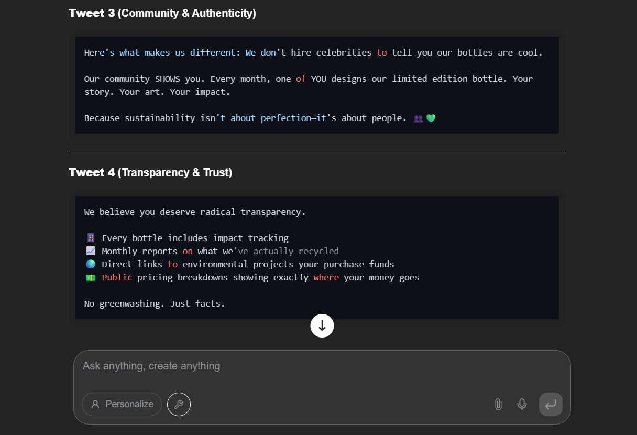This screenshot has height=435, width=637.
Task: Click the globe emoji before Direct links
Action: pyautogui.click(x=90, y=264)
